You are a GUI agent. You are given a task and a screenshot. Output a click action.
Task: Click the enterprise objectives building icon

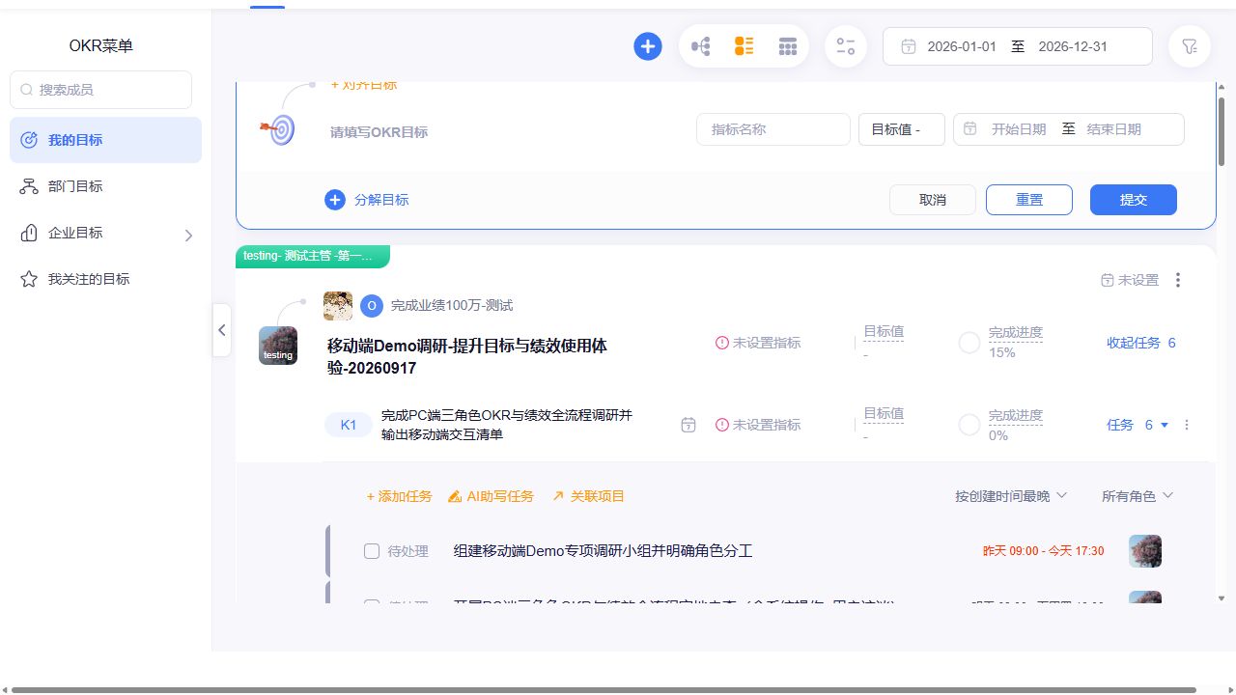[x=29, y=233]
